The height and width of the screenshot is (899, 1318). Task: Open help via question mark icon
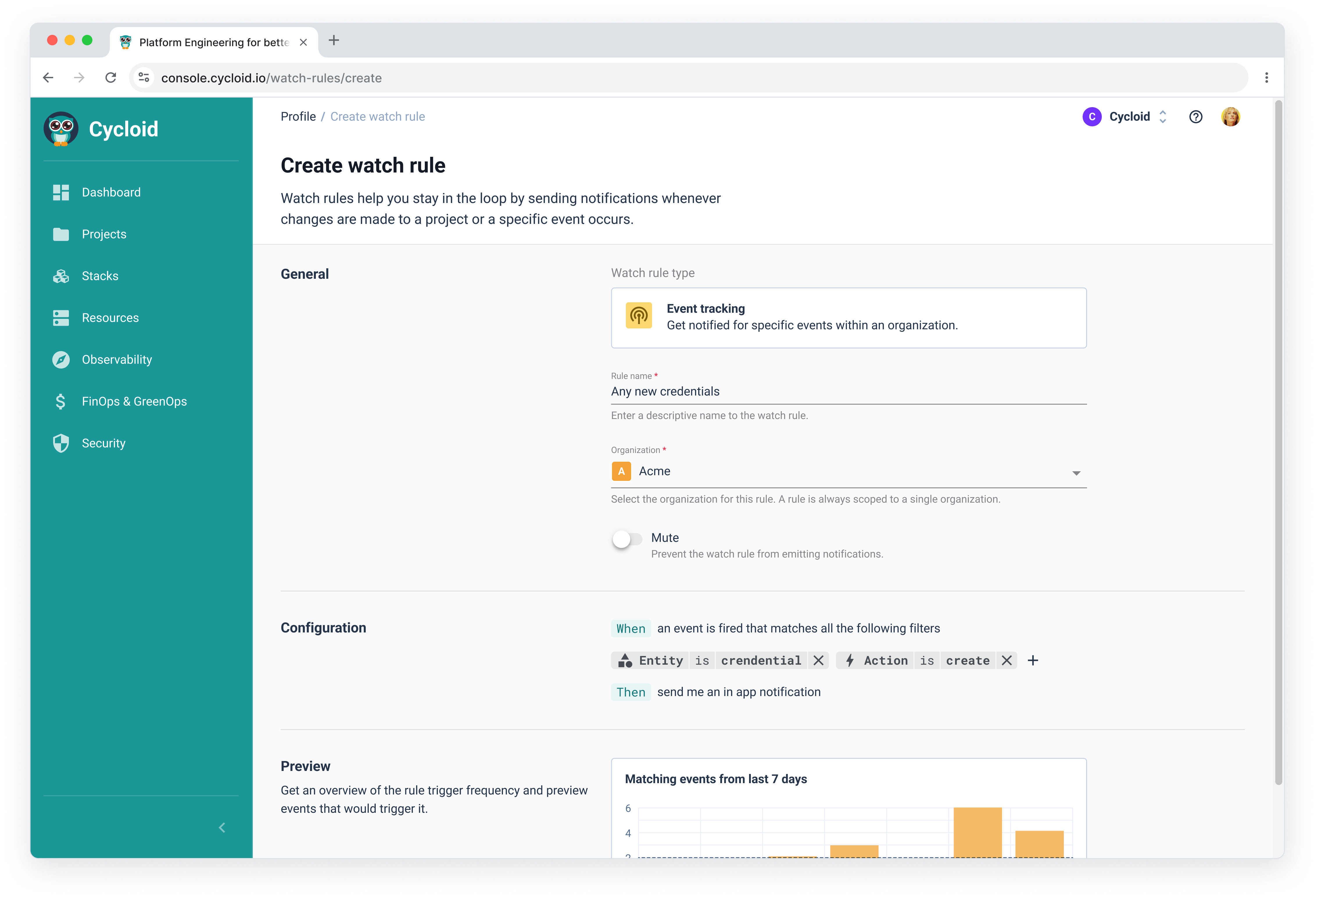pos(1195,117)
